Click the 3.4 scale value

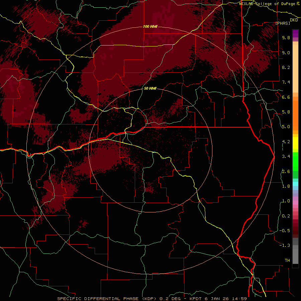click(286, 157)
